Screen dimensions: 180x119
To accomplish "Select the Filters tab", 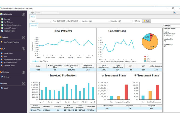I will (x=33, y=17).
